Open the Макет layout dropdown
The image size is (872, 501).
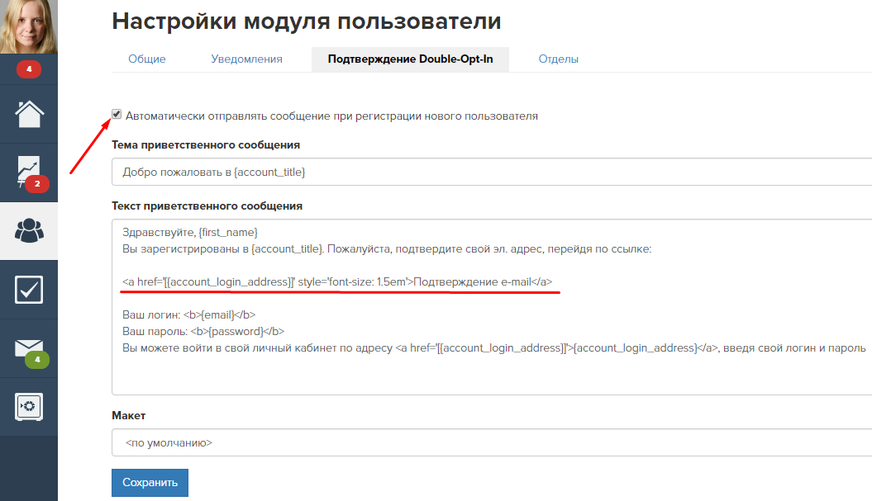click(492, 442)
